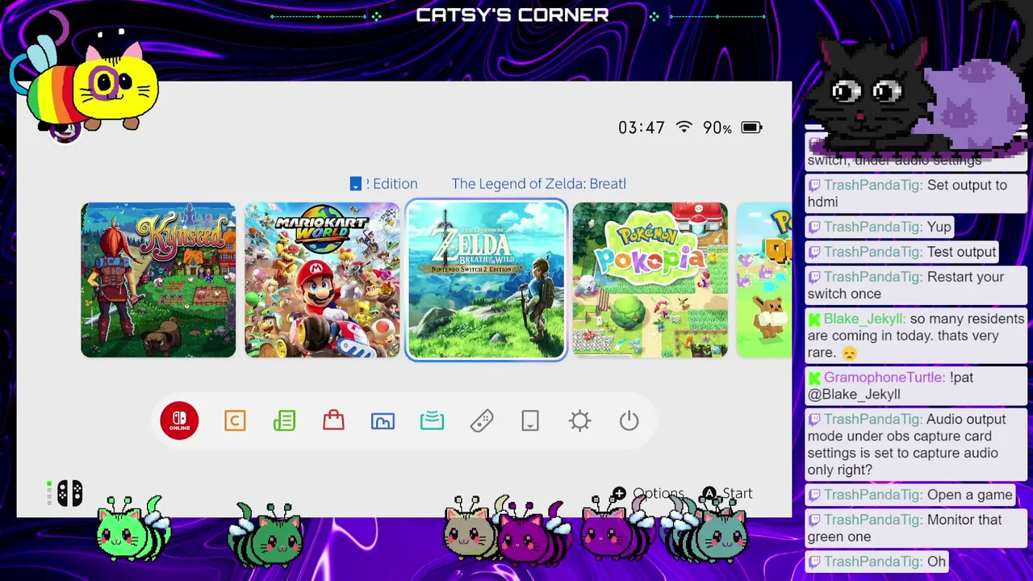Open the Controllers icon
This screenshot has width=1033, height=581.
click(482, 421)
